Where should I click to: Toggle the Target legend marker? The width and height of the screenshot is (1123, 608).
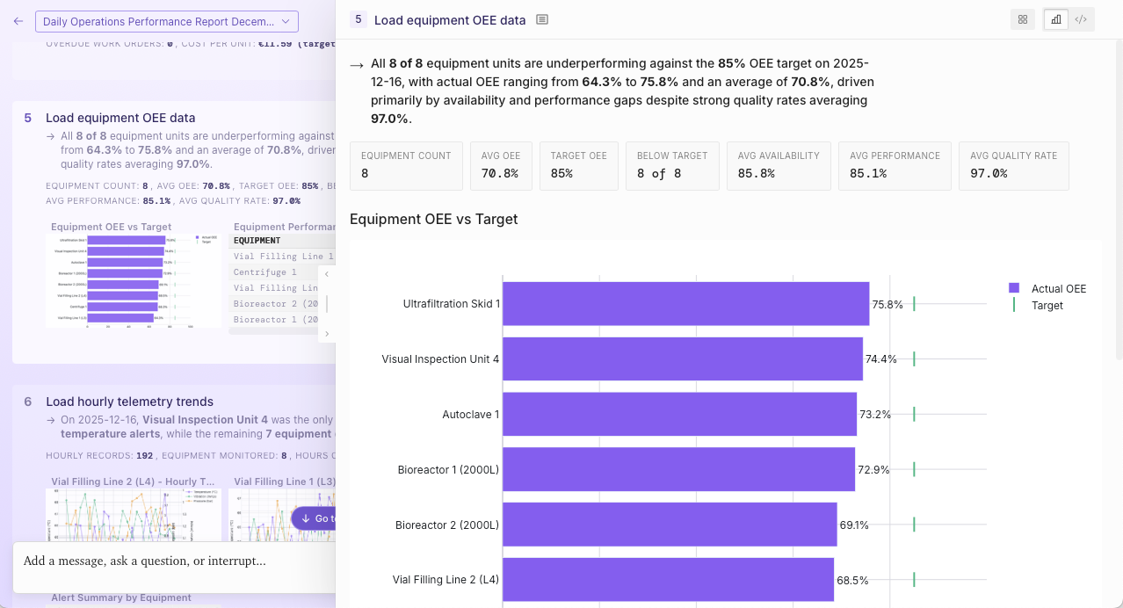click(x=1014, y=305)
